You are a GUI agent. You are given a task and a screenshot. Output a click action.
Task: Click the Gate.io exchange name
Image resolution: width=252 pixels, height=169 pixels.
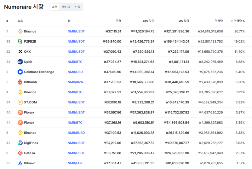tap(29, 153)
